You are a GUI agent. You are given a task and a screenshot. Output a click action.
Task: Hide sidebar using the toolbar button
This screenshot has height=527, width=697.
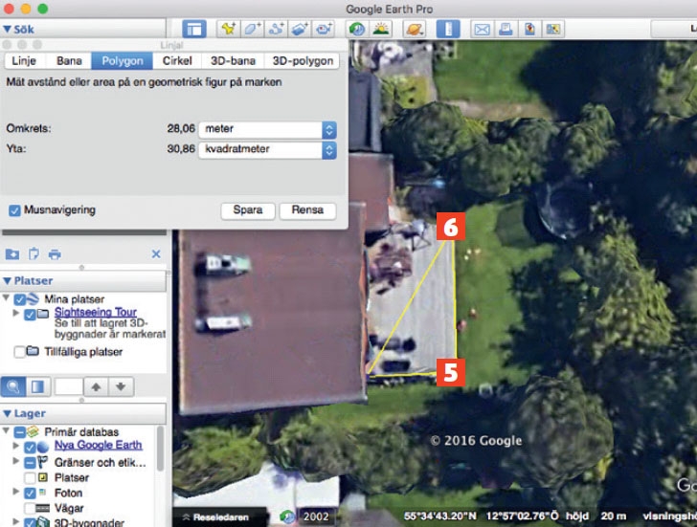click(x=194, y=30)
